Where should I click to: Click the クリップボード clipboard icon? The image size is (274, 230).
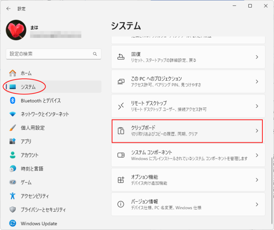click(121, 131)
